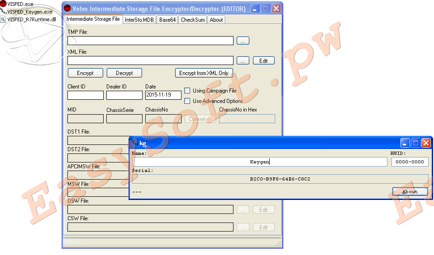Close the Volvo encryptor window

coord(276,9)
